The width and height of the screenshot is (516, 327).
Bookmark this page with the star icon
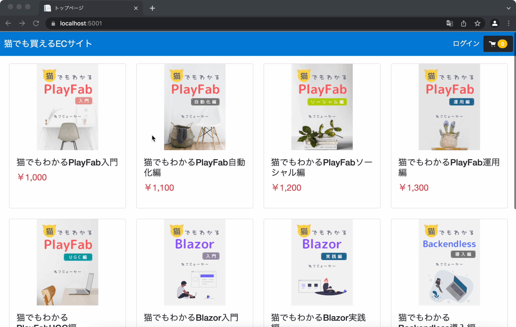477,23
